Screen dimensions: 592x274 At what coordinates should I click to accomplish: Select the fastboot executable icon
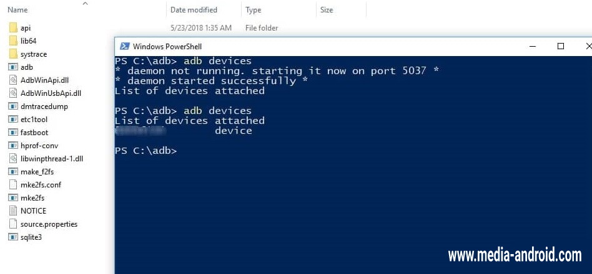13,133
